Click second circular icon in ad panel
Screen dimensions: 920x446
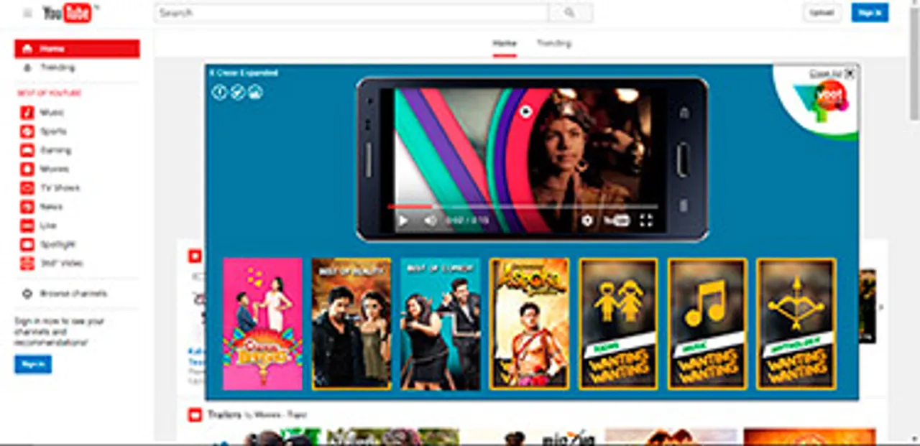237,92
